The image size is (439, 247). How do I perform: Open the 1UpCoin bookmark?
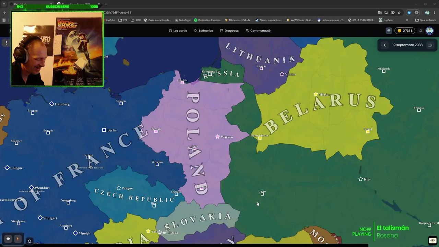pos(385,20)
